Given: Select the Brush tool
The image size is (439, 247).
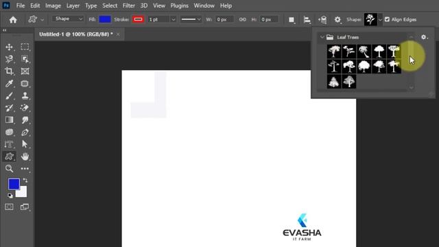Looking at the screenshot, I should click(9, 96).
